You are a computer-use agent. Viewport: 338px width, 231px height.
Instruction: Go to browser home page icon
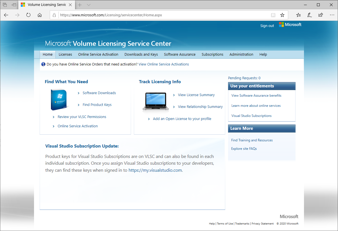(40, 15)
